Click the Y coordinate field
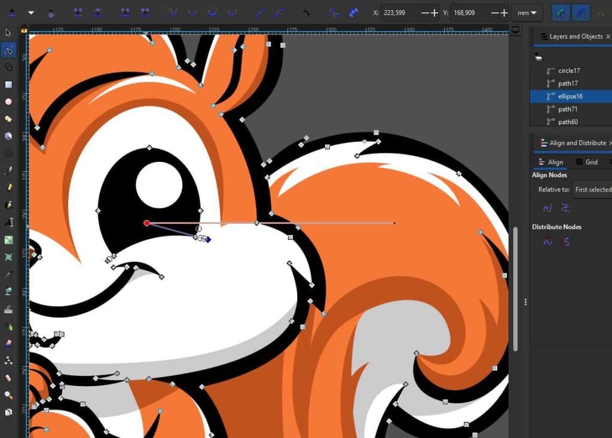The image size is (612, 438). (x=470, y=13)
